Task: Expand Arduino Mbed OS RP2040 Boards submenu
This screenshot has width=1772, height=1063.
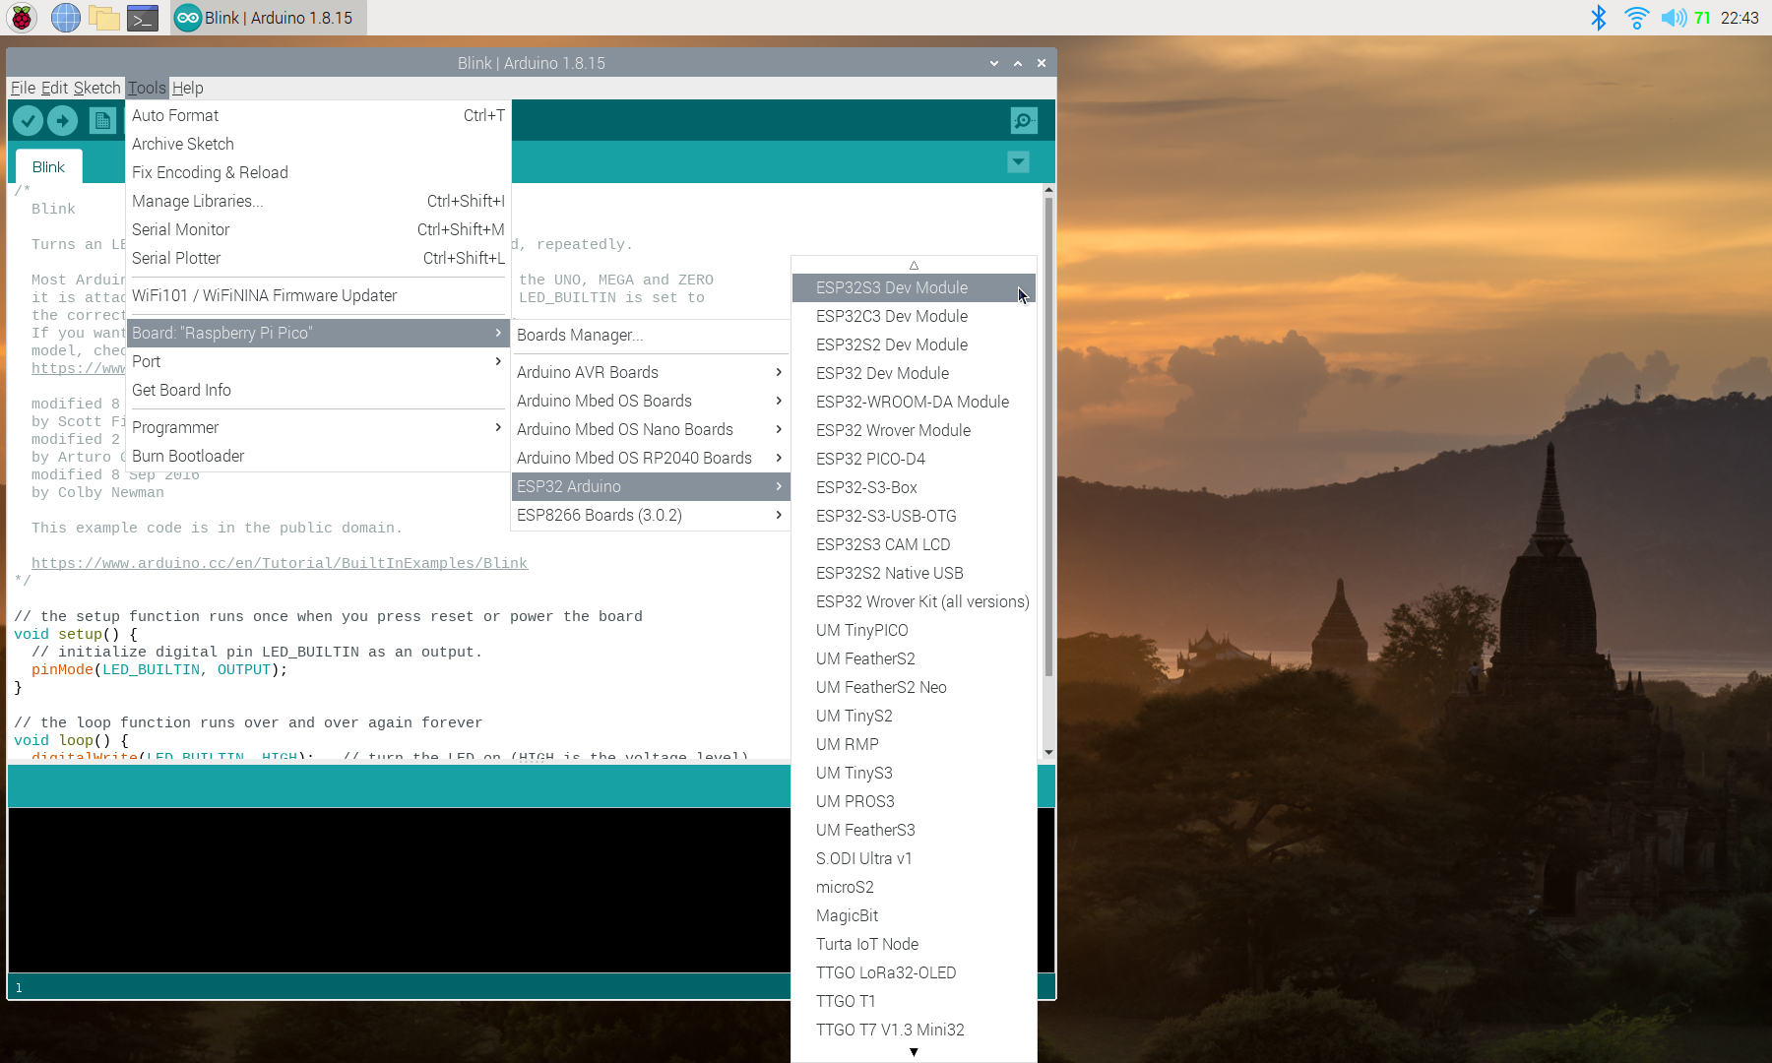Action: pos(651,458)
